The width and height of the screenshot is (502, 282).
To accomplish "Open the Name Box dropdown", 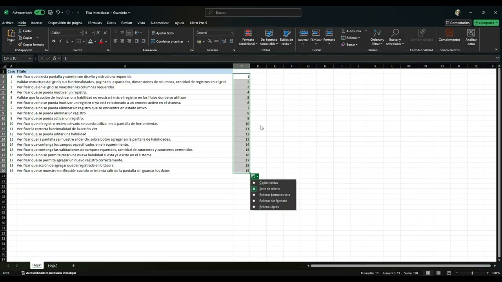I will coord(30,58).
